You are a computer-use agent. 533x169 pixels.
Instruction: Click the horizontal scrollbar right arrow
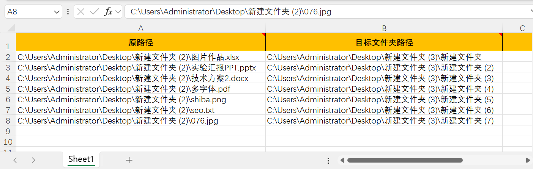[x=528, y=160]
